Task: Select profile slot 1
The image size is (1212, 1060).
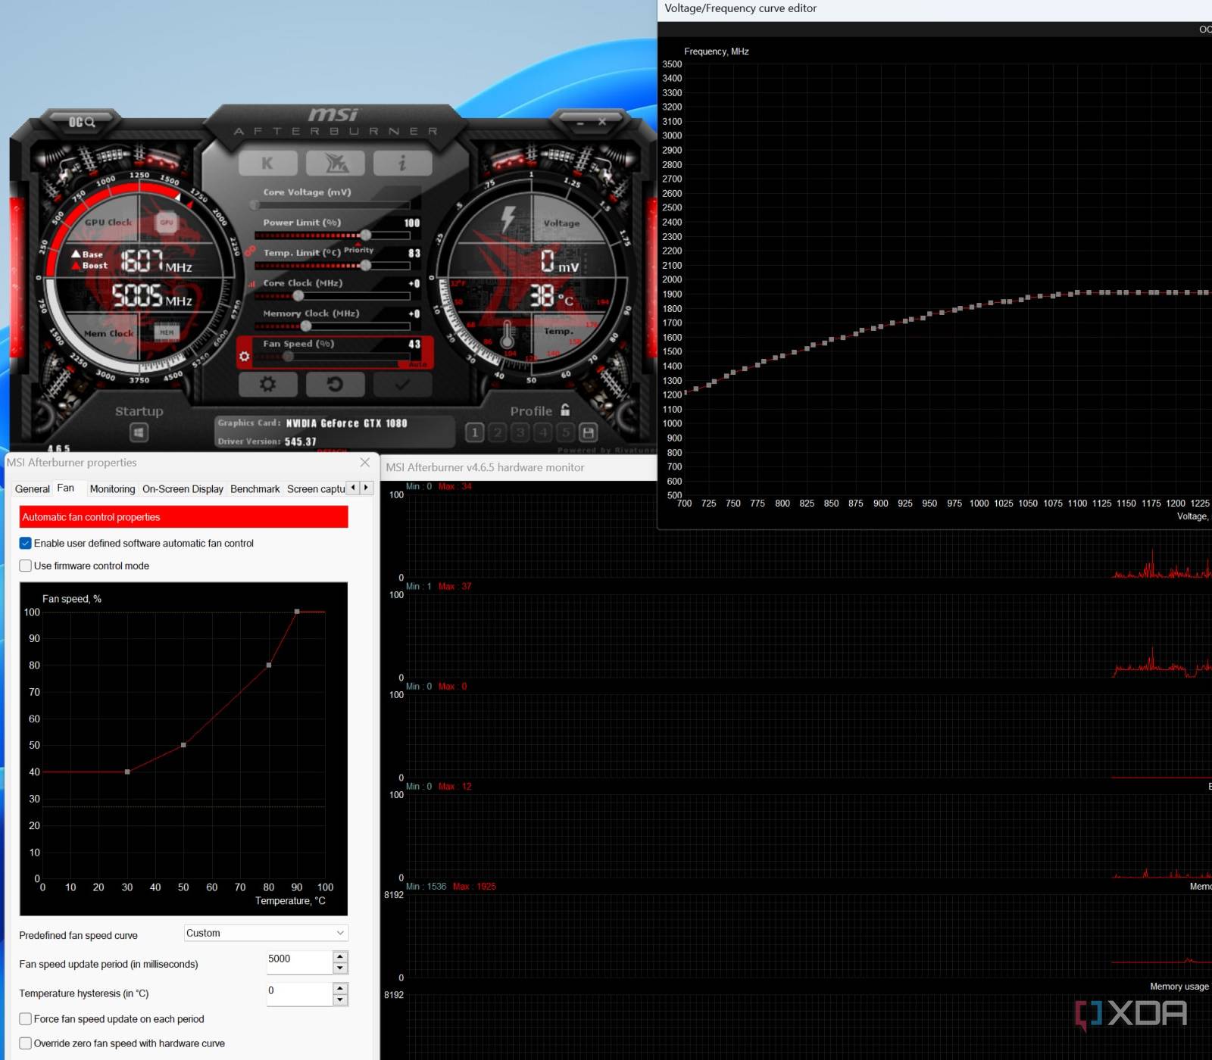Action: [475, 432]
